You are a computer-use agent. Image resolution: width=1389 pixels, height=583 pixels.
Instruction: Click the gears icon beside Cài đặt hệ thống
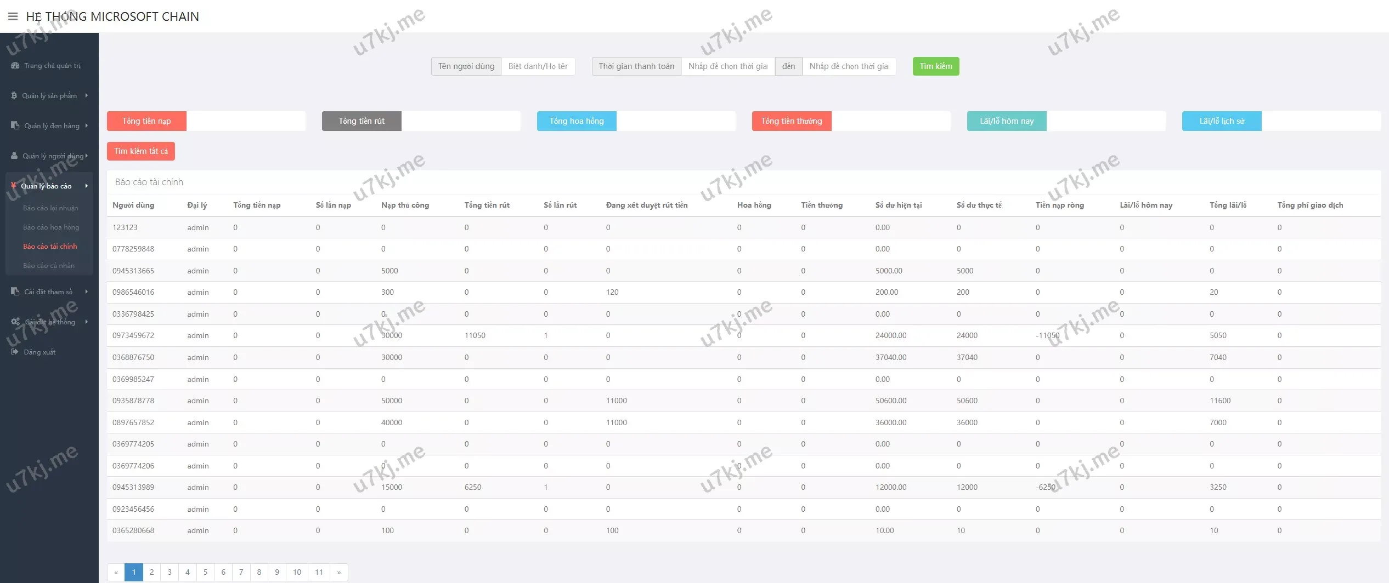click(x=15, y=322)
